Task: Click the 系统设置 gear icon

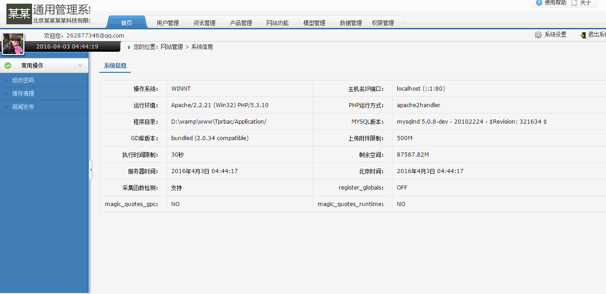Action: click(x=538, y=35)
